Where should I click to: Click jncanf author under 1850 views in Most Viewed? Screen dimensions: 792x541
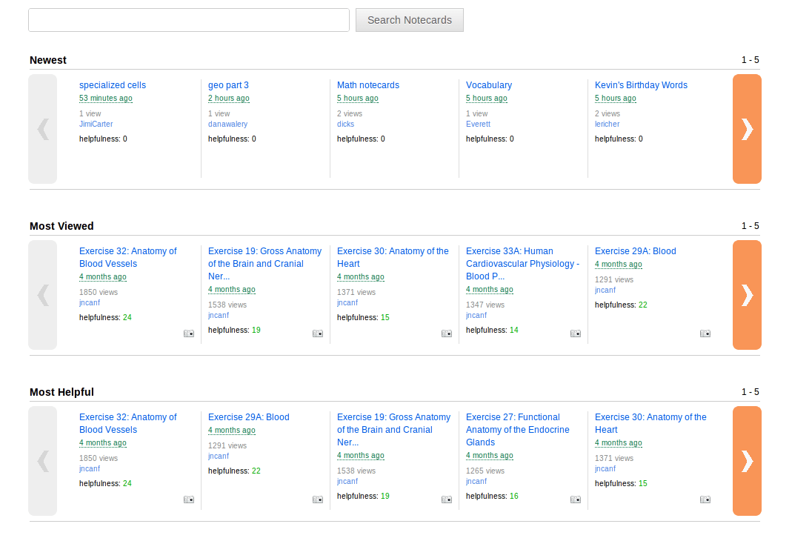[x=90, y=302]
